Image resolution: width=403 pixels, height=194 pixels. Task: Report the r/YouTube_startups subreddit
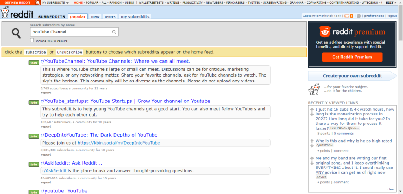(46, 126)
